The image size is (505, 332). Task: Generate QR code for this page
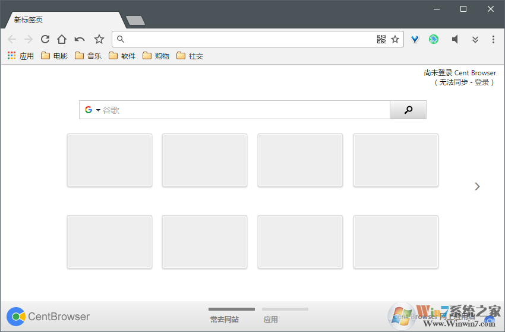(381, 39)
